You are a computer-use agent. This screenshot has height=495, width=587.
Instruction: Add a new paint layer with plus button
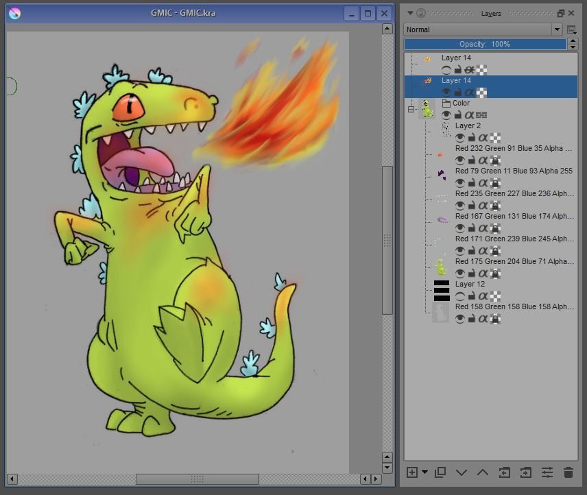412,472
